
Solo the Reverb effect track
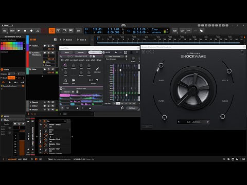(x=49, y=102)
